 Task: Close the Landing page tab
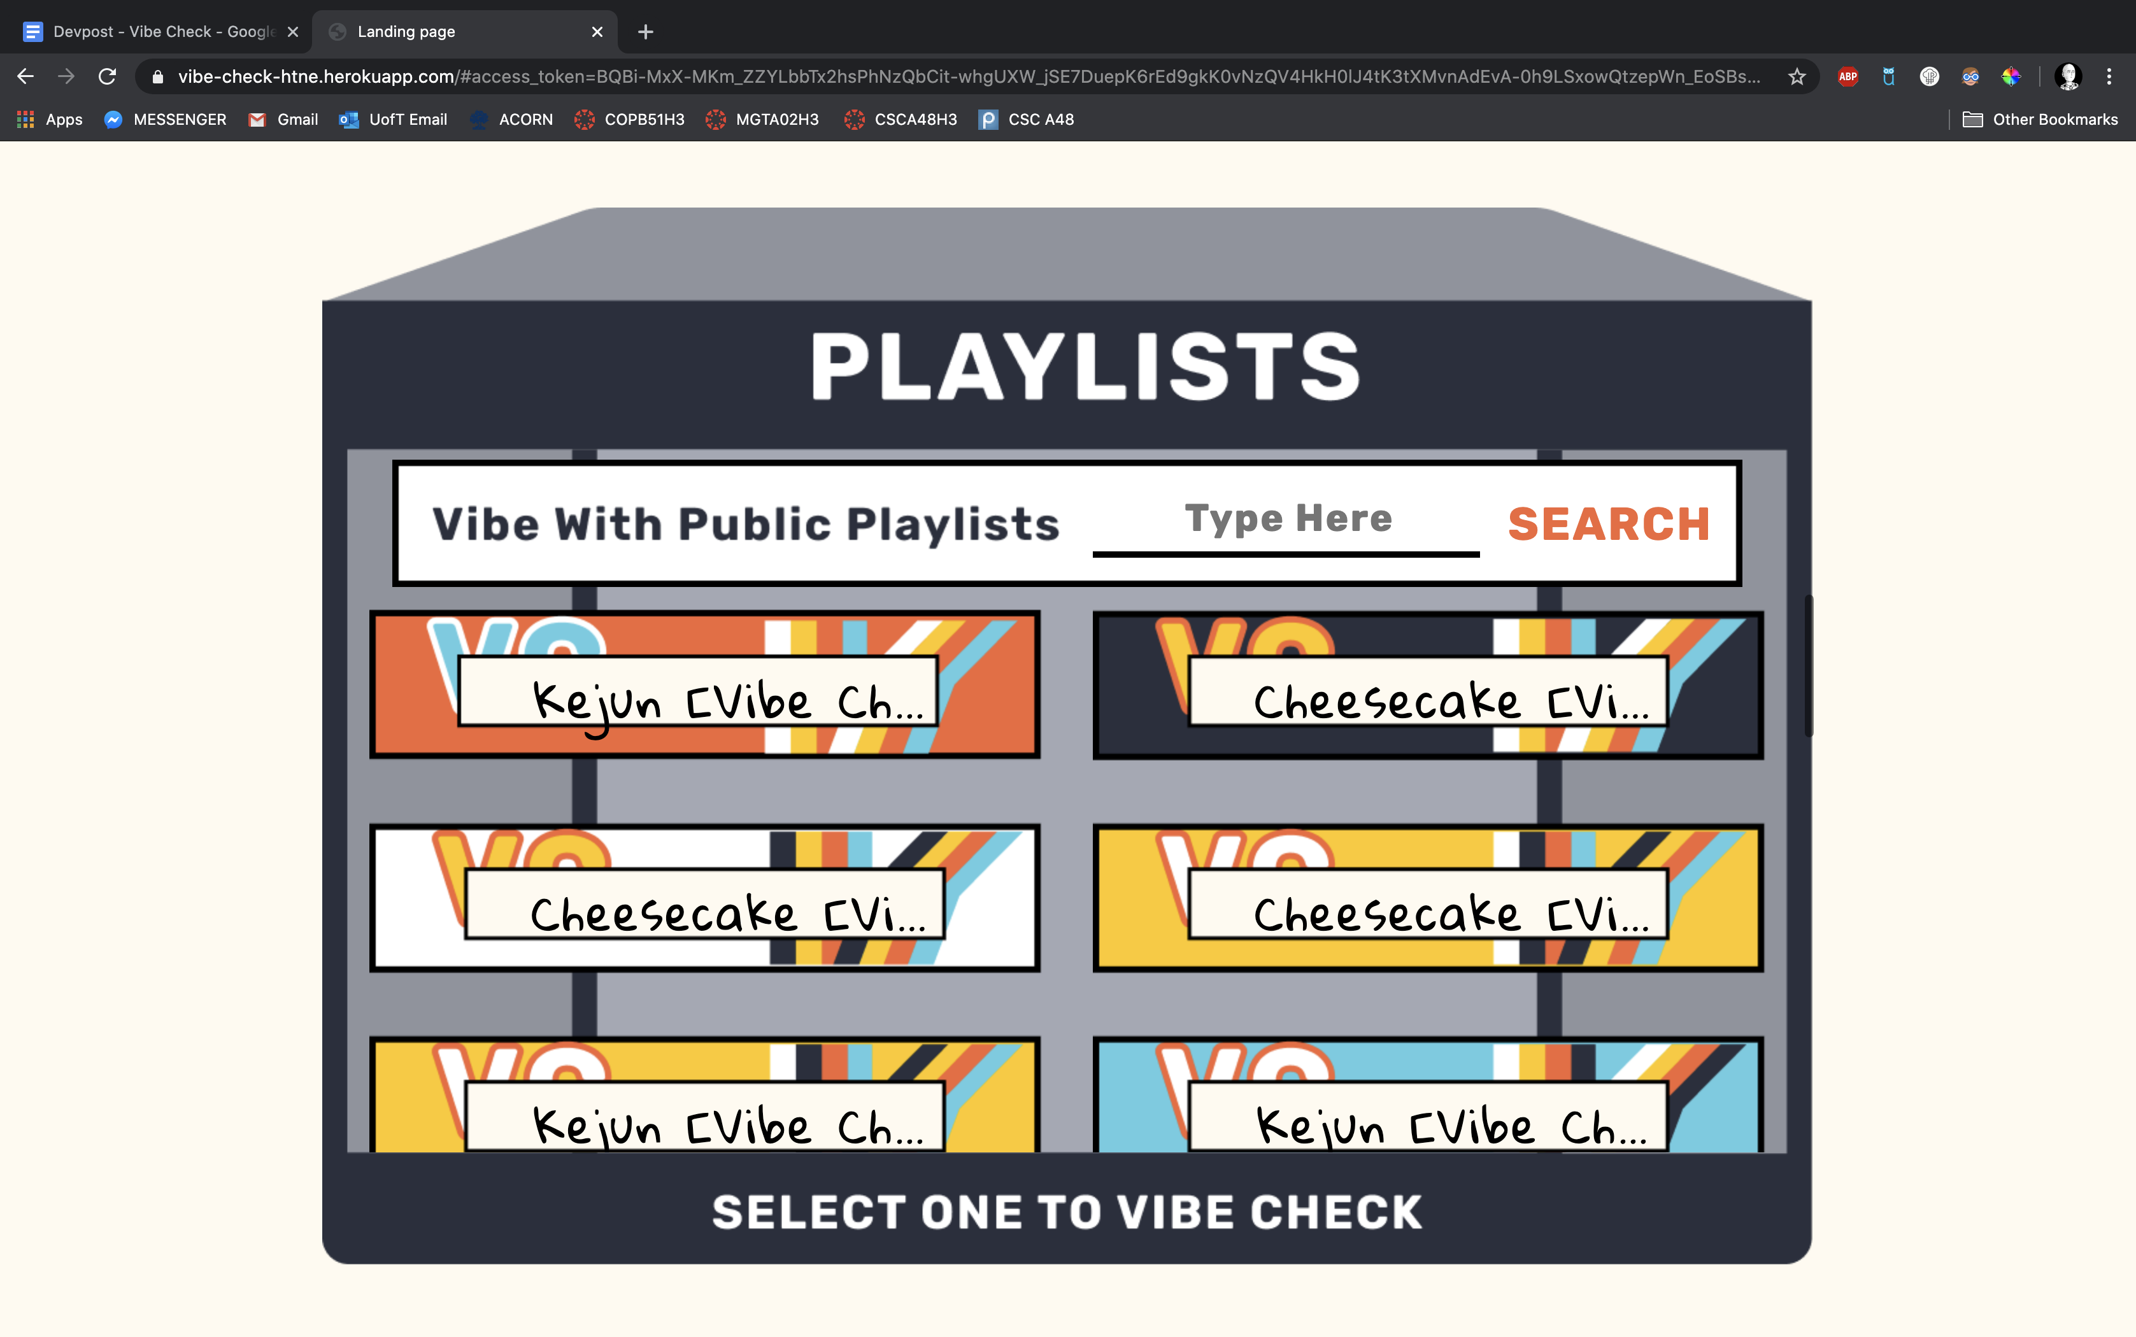click(x=597, y=32)
